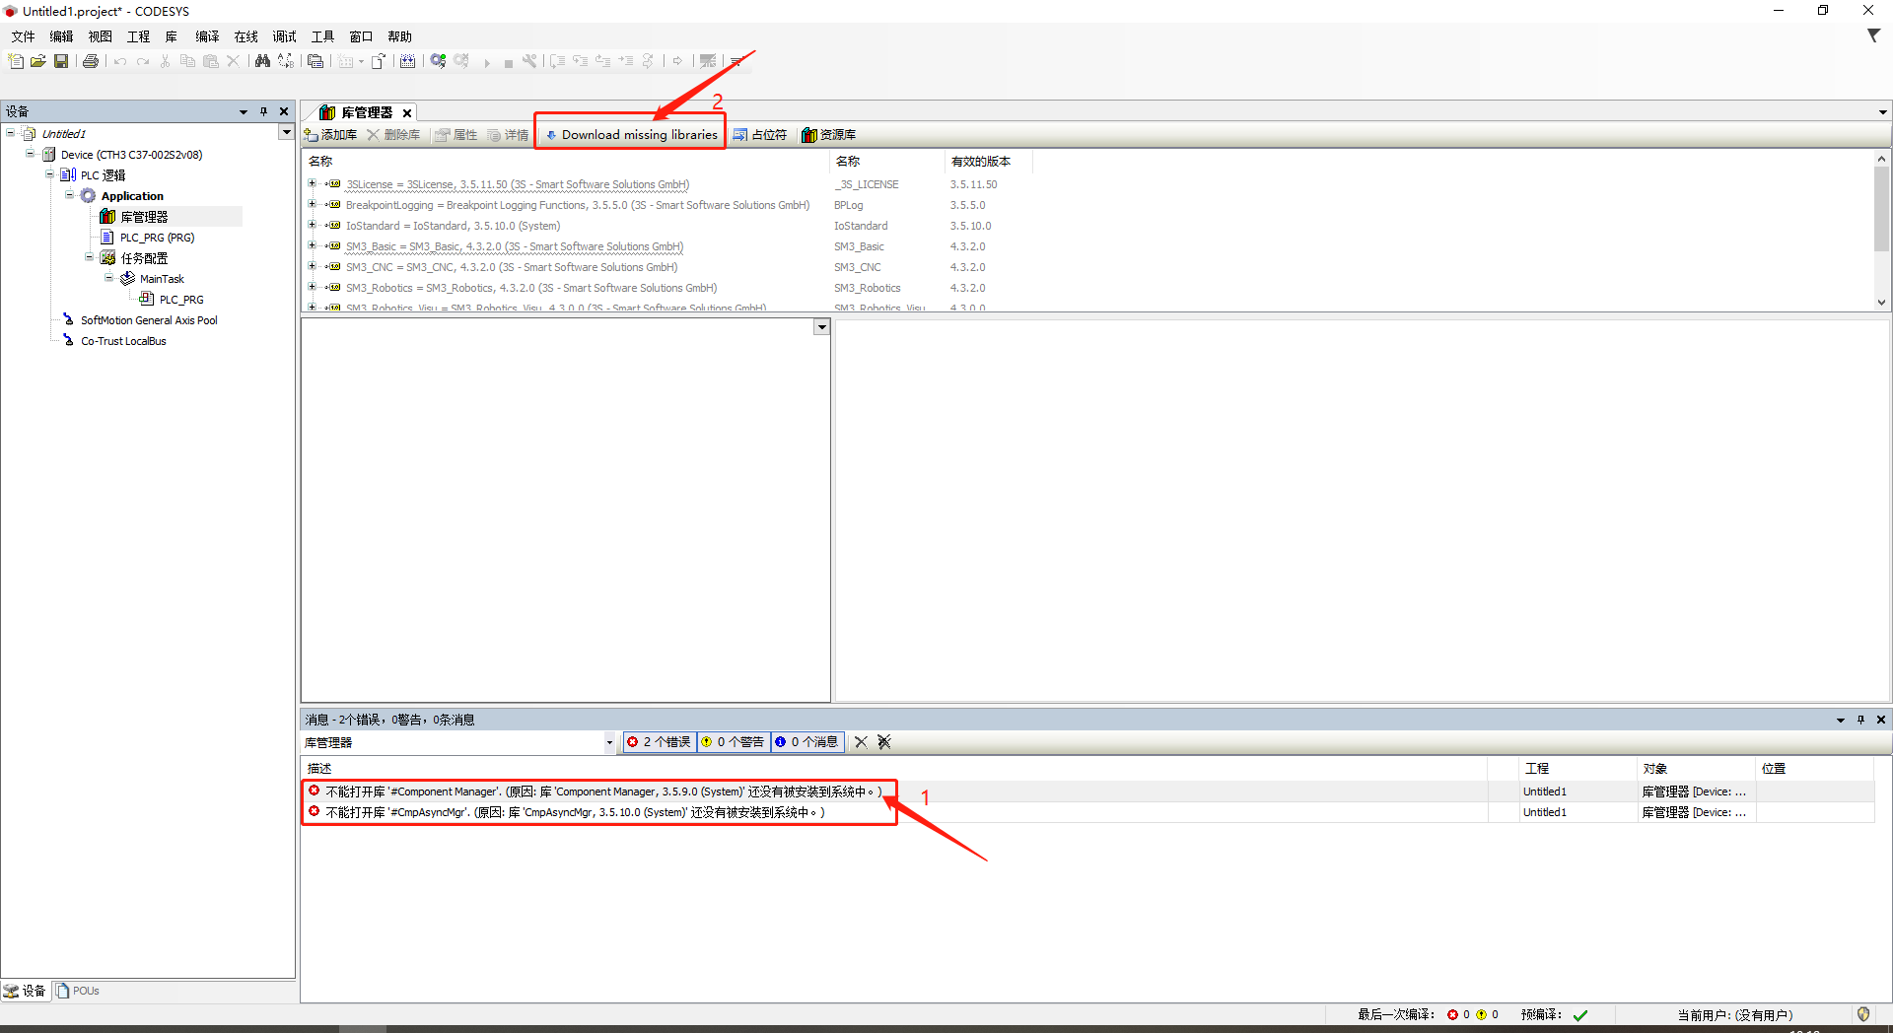Image resolution: width=1893 pixels, height=1033 pixels.
Task: Open the 文件 menu
Action: (x=23, y=36)
